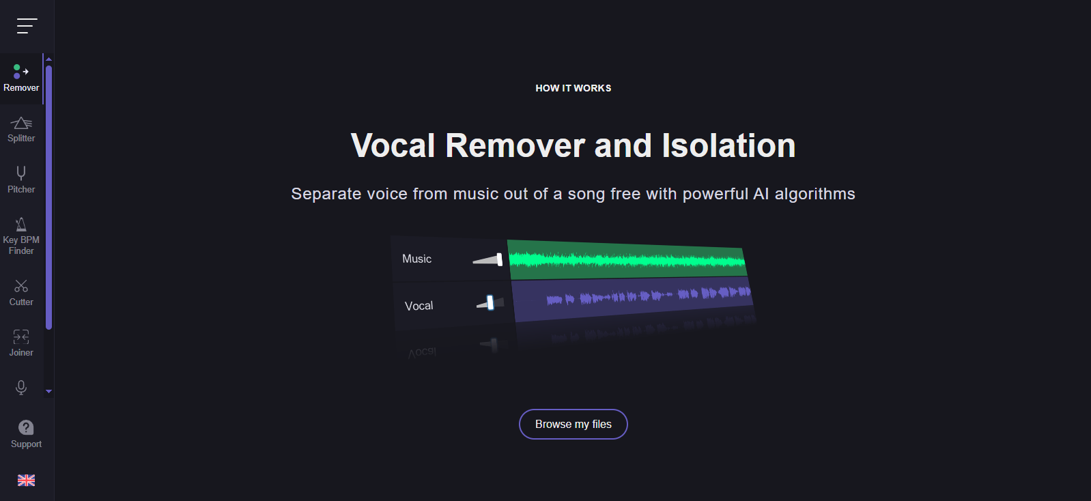Click the 'Separate voice from music' subtitle
The width and height of the screenshot is (1091, 501).
point(573,194)
